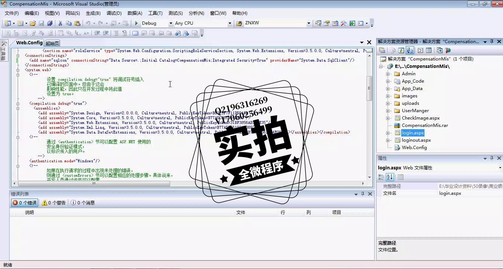Pin the Solution Explorer panel

point(492,42)
